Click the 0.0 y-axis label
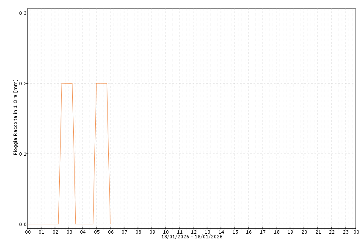 [23, 224]
